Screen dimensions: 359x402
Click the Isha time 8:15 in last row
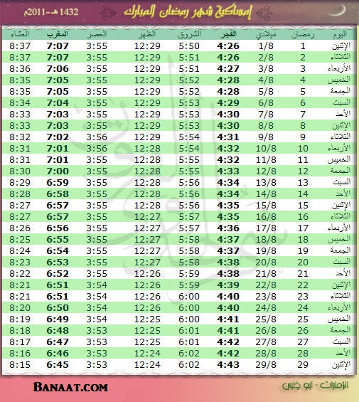pos(20,365)
